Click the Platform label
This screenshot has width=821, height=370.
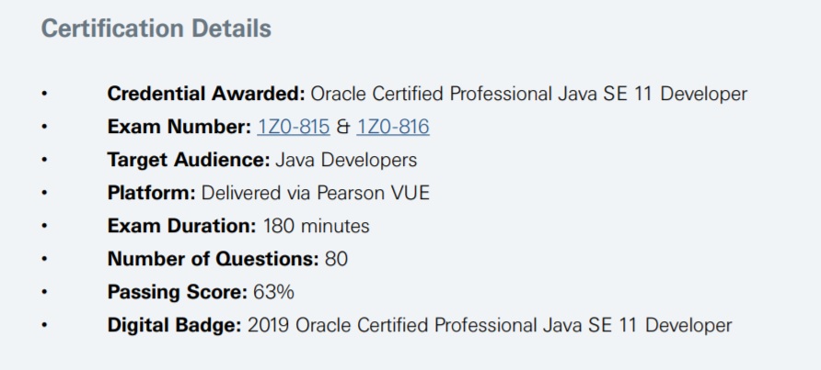pyautogui.click(x=151, y=193)
